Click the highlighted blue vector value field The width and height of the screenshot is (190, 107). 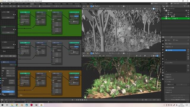coord(8,92)
